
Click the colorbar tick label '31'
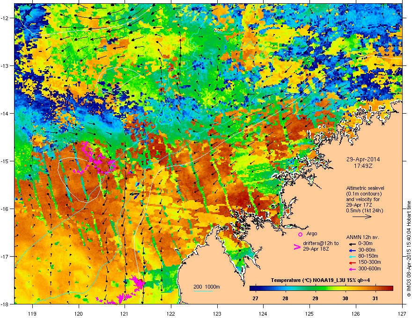375,298
